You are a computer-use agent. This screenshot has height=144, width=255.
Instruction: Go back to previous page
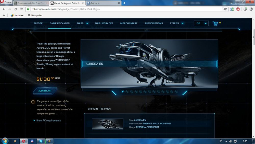click(4, 9)
